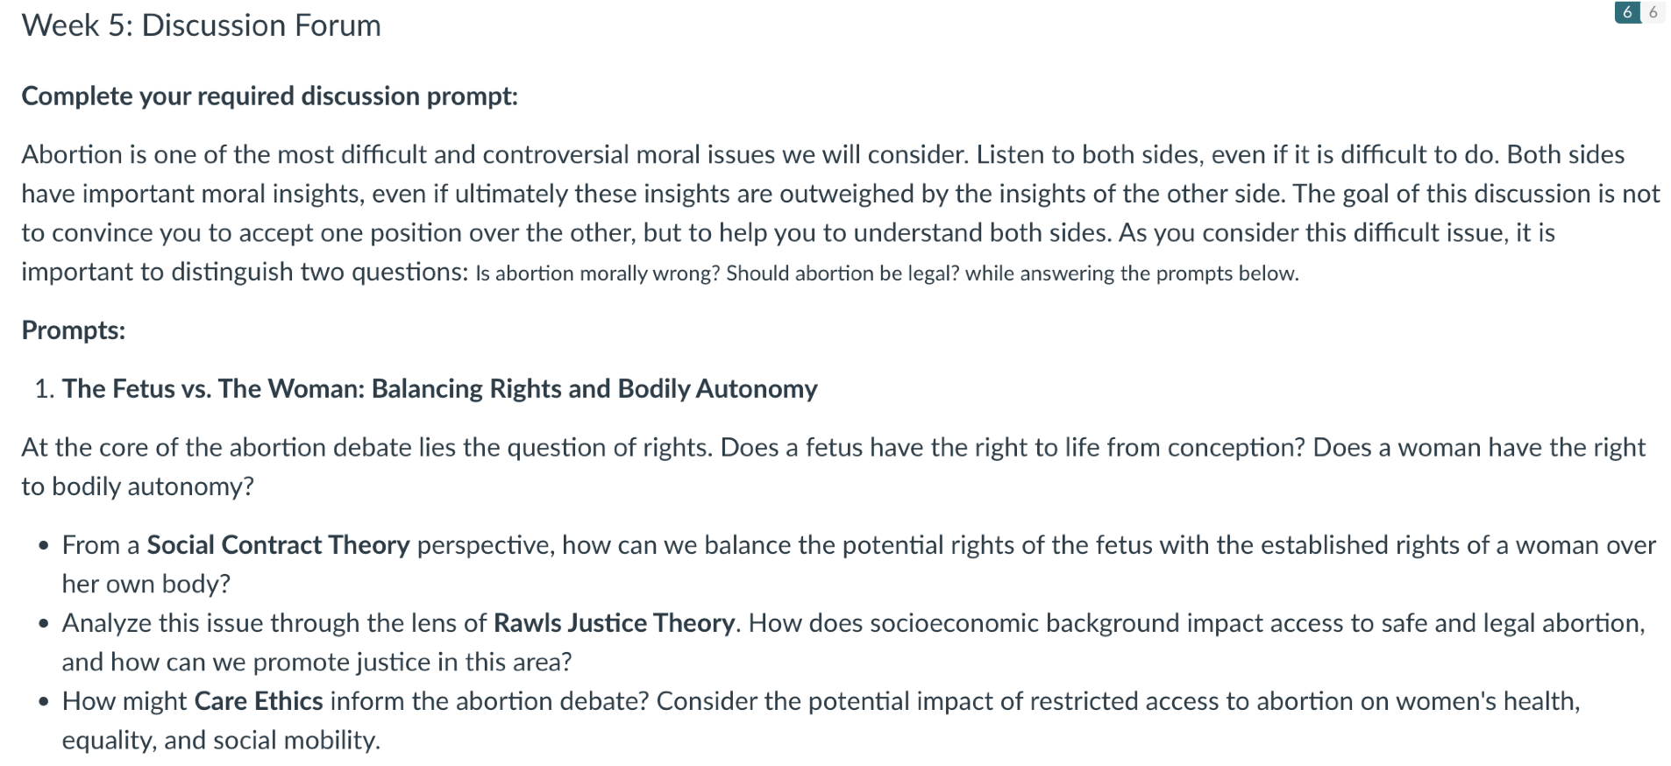Click the 'Complete your required discussion prompt:' heading
Image resolution: width=1671 pixels, height=766 pixels.
click(x=270, y=96)
